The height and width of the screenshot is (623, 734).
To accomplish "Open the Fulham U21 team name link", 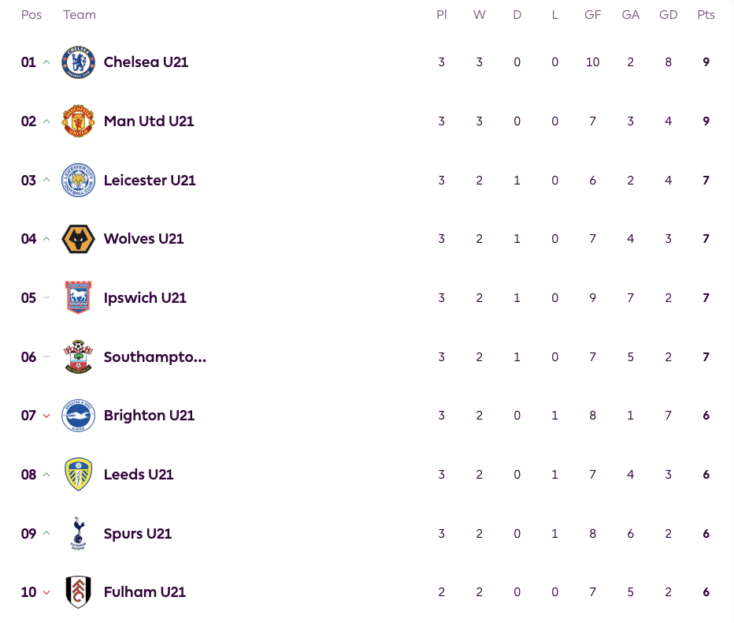I will pyautogui.click(x=145, y=592).
